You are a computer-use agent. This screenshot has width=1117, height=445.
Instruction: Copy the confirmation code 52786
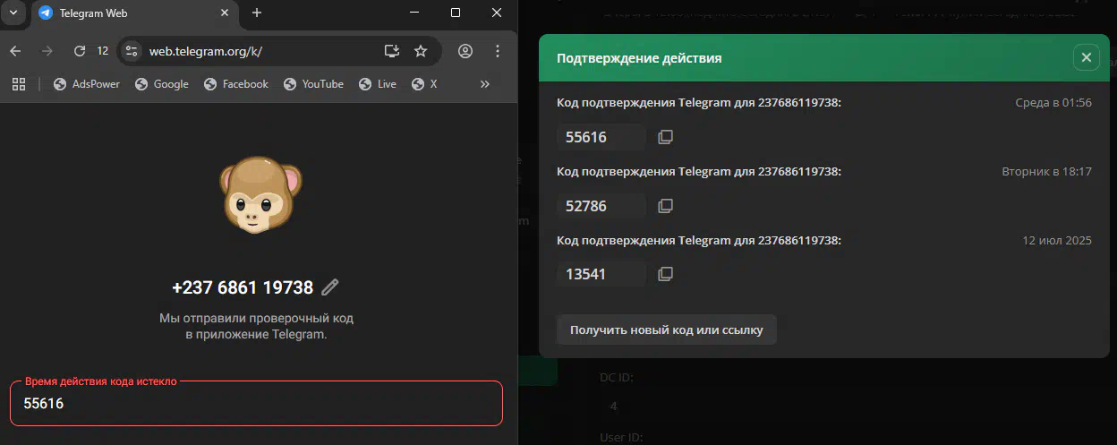click(x=665, y=206)
